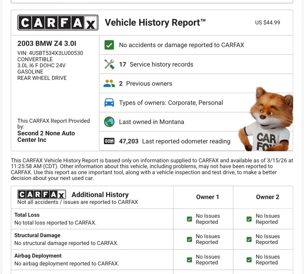Click 'No accidents or damage reported to CARFAX'
This screenshot has height=274, width=304.
[181, 45]
